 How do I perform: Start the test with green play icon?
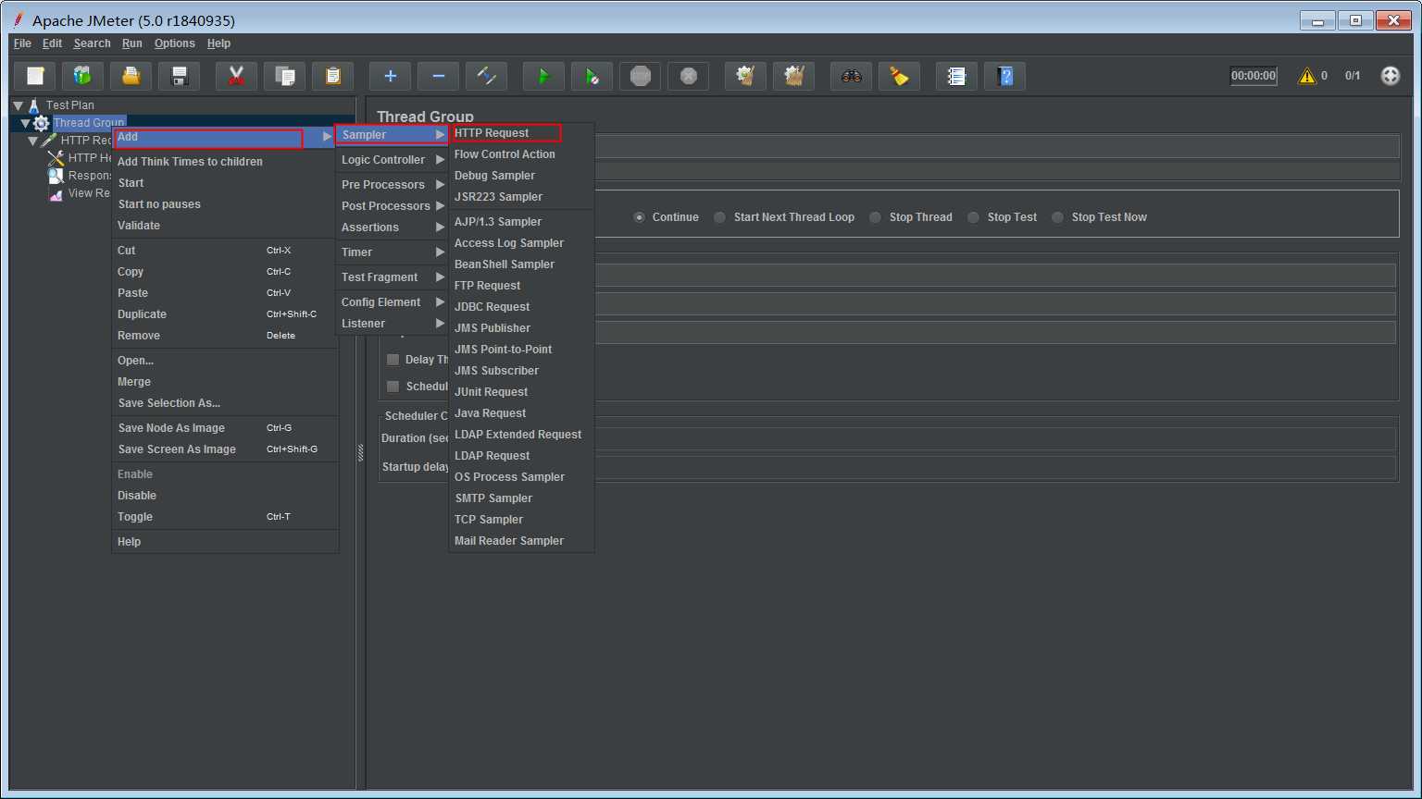543,76
